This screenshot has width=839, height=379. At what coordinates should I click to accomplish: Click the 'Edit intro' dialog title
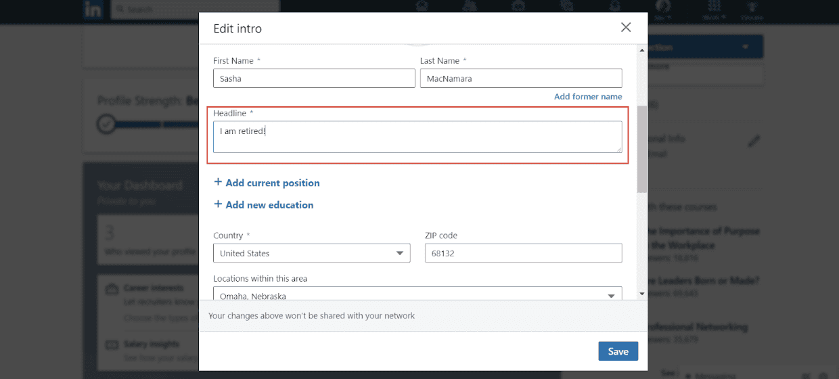click(x=237, y=28)
